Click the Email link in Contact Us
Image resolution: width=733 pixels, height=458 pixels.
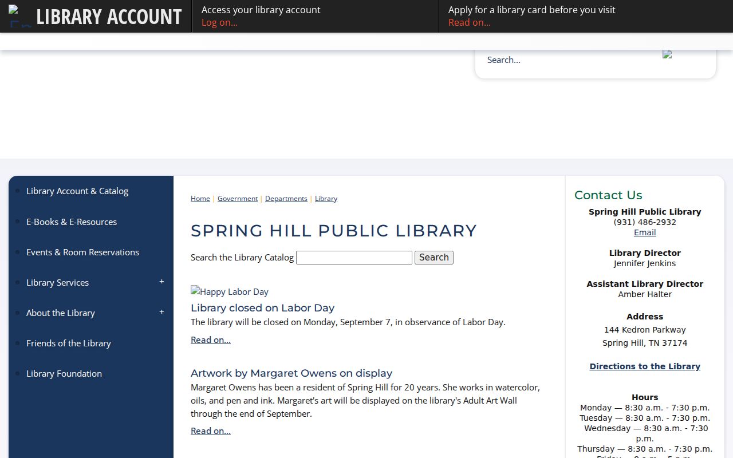[645, 232]
